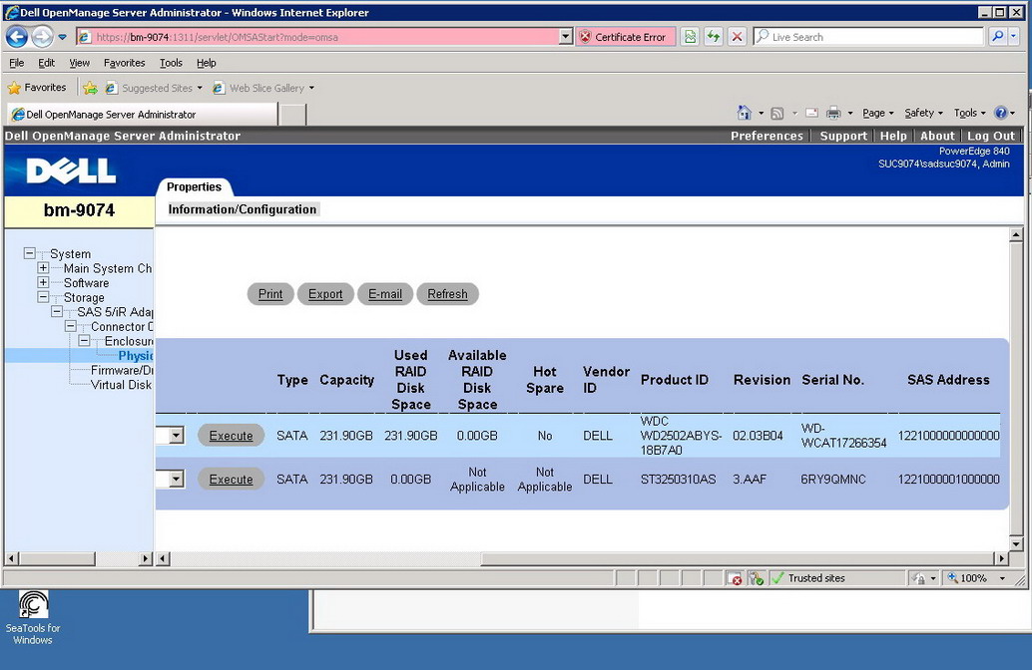Screen dimensions: 1032x670
Task: Click the Export button
Action: click(x=325, y=294)
